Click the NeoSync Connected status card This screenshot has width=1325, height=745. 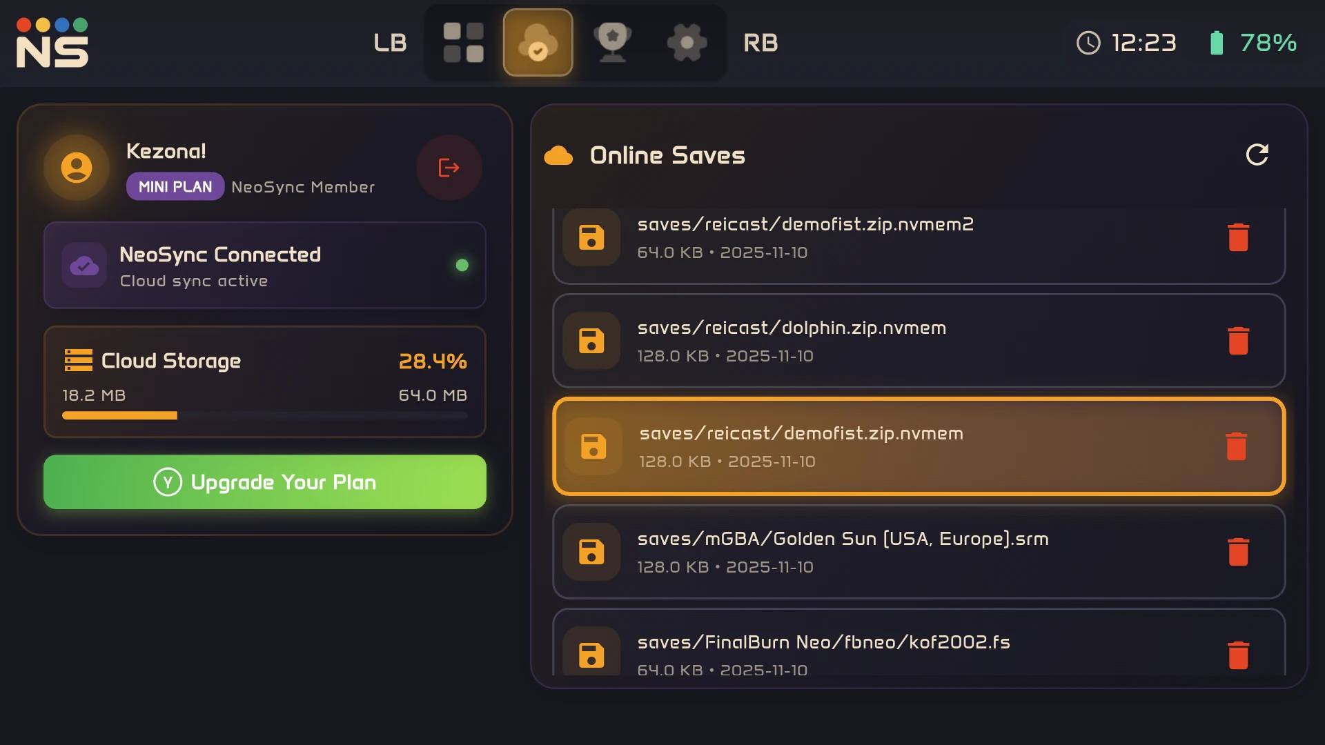point(265,266)
